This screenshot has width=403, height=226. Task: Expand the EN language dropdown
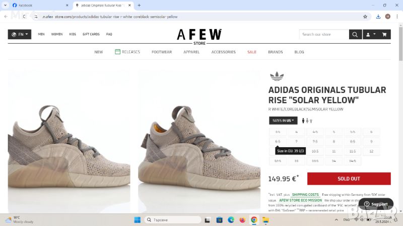coord(20,34)
